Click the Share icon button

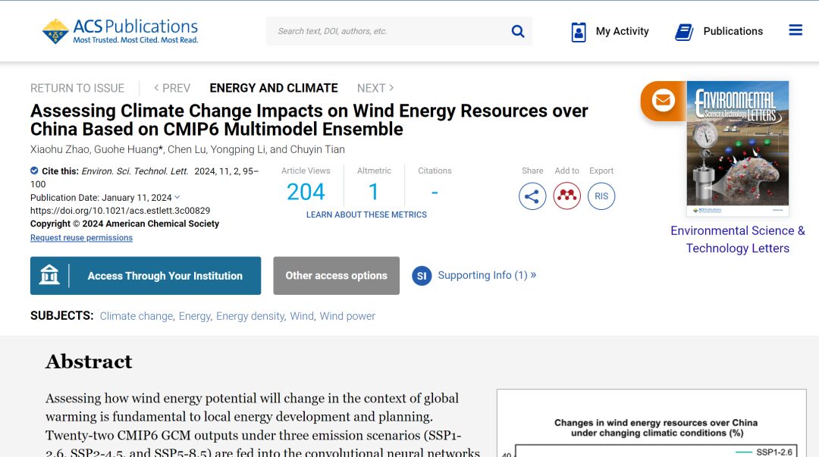click(532, 196)
